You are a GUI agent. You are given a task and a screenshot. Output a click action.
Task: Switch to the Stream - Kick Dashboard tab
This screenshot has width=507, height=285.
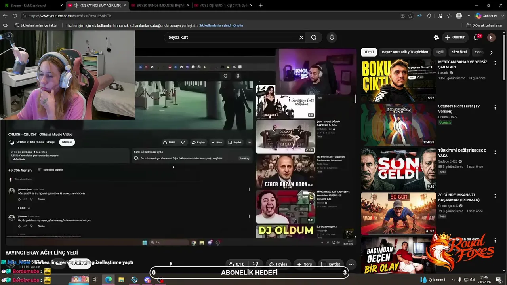pyautogui.click(x=32, y=5)
